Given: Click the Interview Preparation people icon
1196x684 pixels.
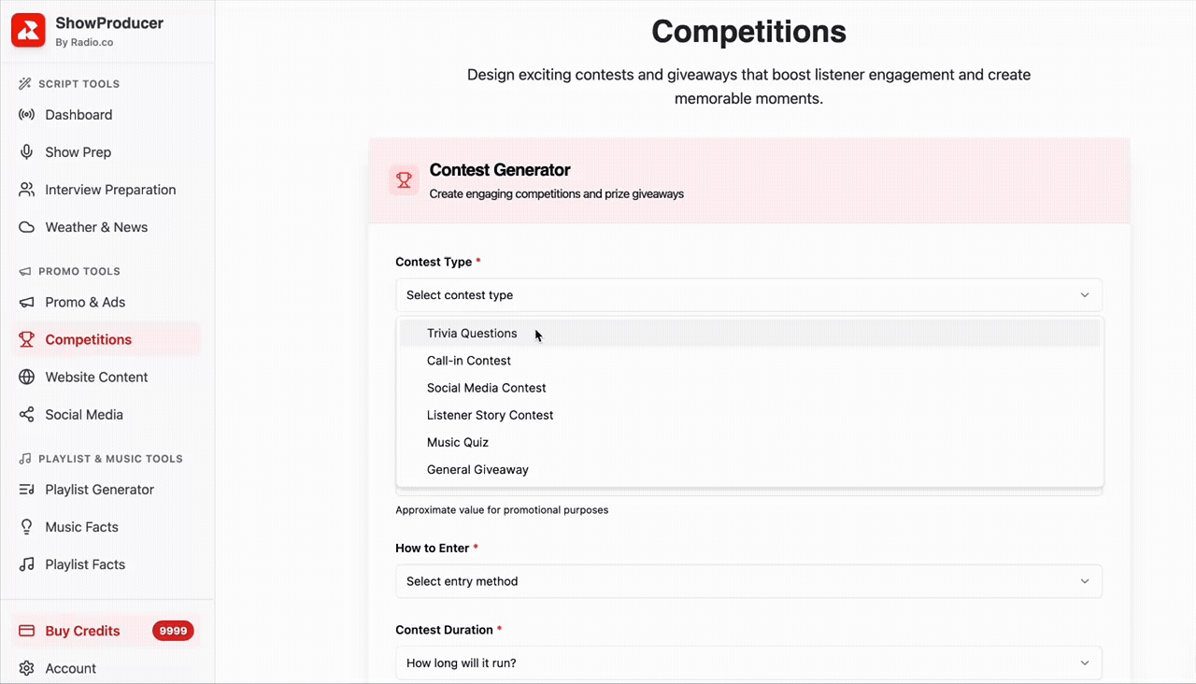Looking at the screenshot, I should click(27, 190).
